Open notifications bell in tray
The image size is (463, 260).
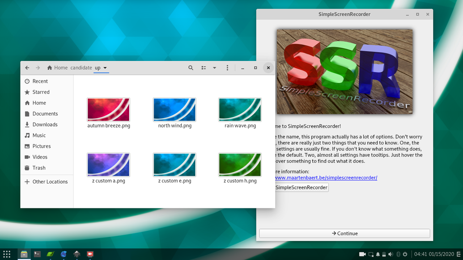click(378, 254)
